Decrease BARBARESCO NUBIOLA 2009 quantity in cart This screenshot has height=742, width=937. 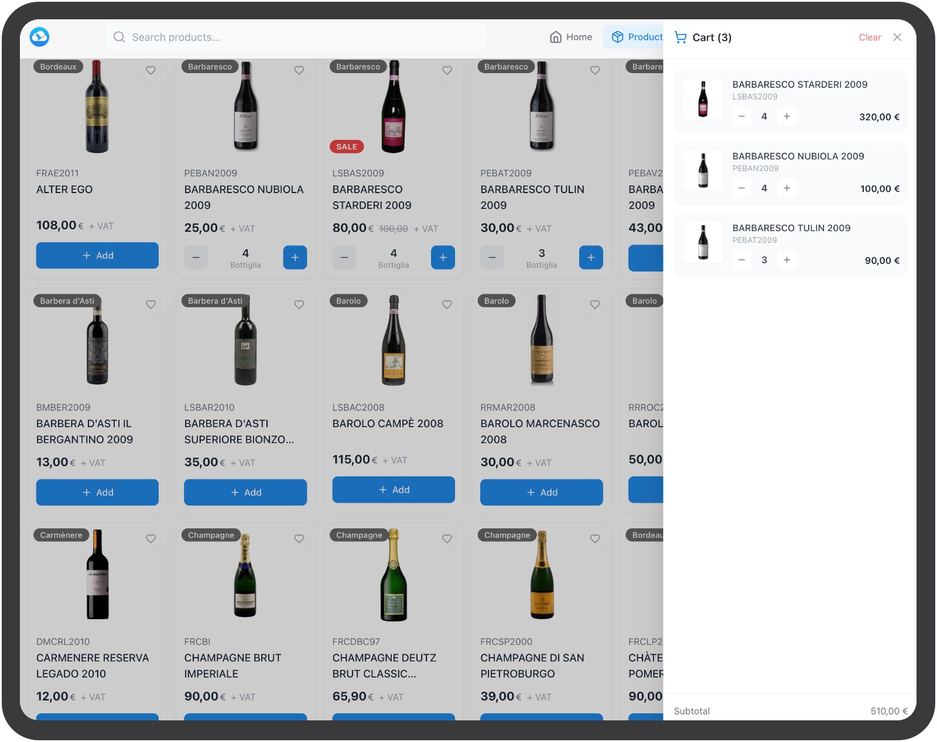(x=741, y=188)
